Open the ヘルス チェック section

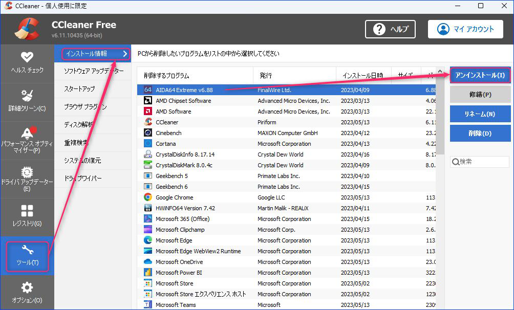pyautogui.click(x=27, y=63)
